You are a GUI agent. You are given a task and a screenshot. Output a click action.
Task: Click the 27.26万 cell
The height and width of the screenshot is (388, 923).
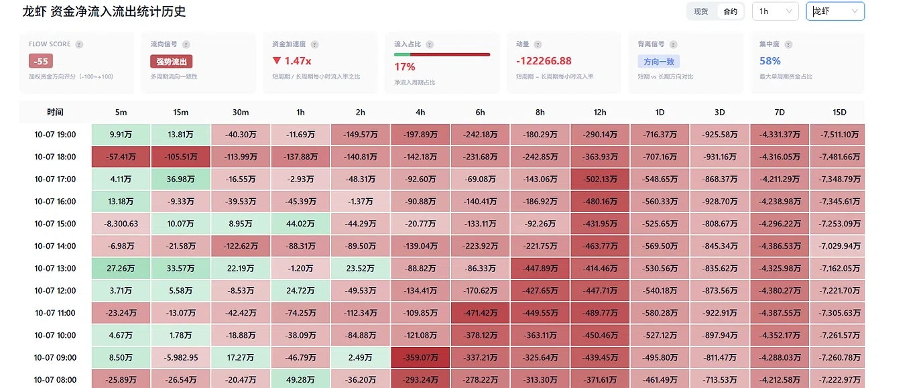[x=121, y=269]
